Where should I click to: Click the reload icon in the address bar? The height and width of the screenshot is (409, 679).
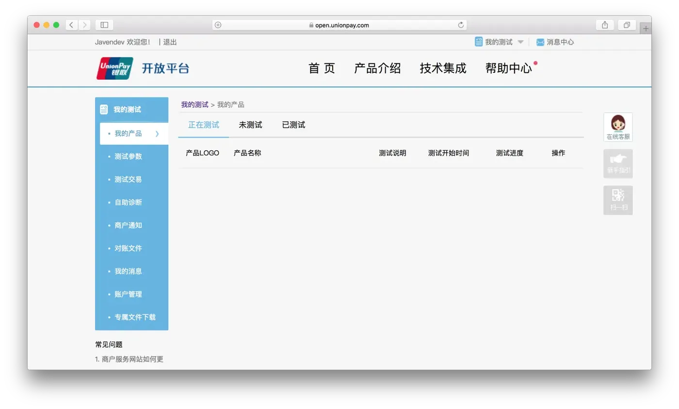tap(461, 25)
